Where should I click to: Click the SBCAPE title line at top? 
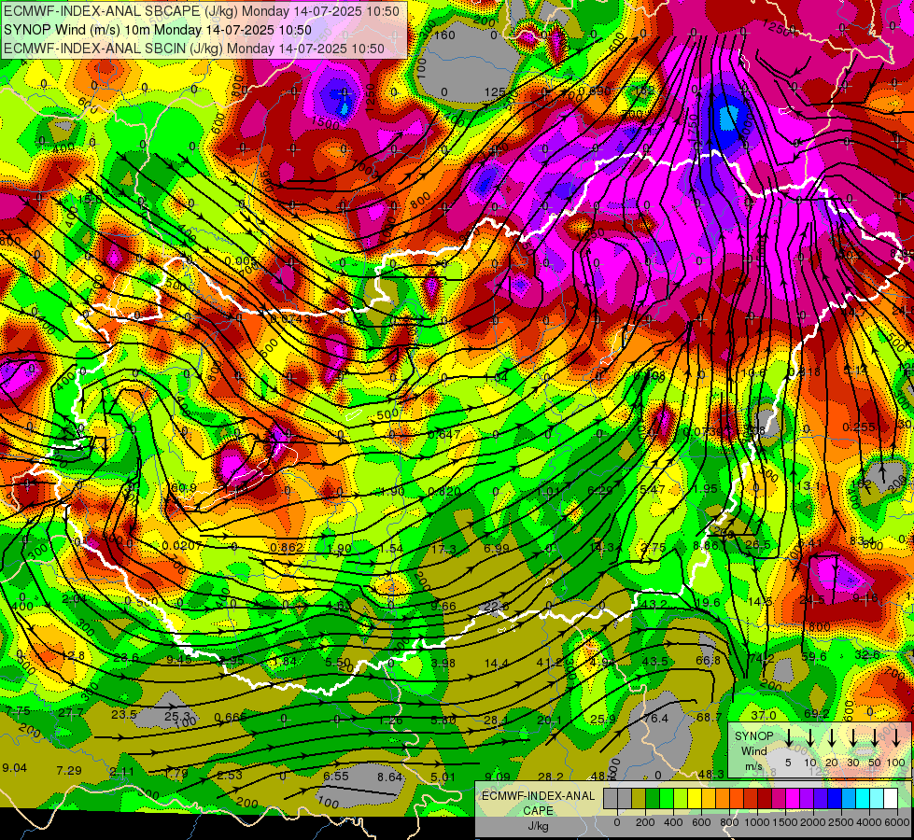pos(203,11)
